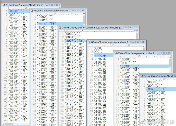This screenshot has height=126, width=176.
Task: Close the window highlighting 3075 日
Action: (x=169, y=53)
